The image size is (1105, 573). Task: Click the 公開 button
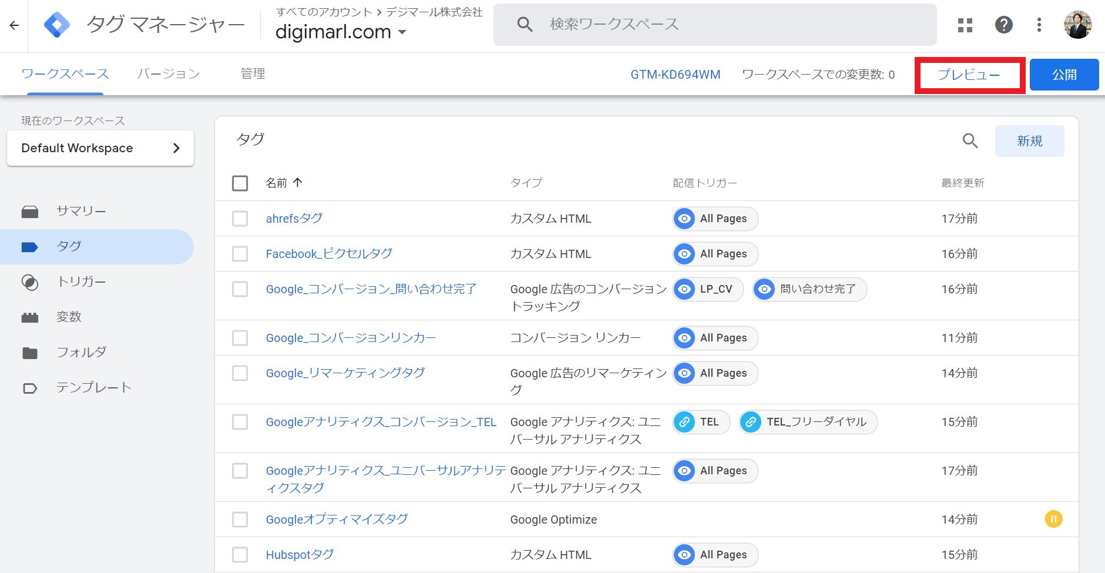click(x=1064, y=75)
